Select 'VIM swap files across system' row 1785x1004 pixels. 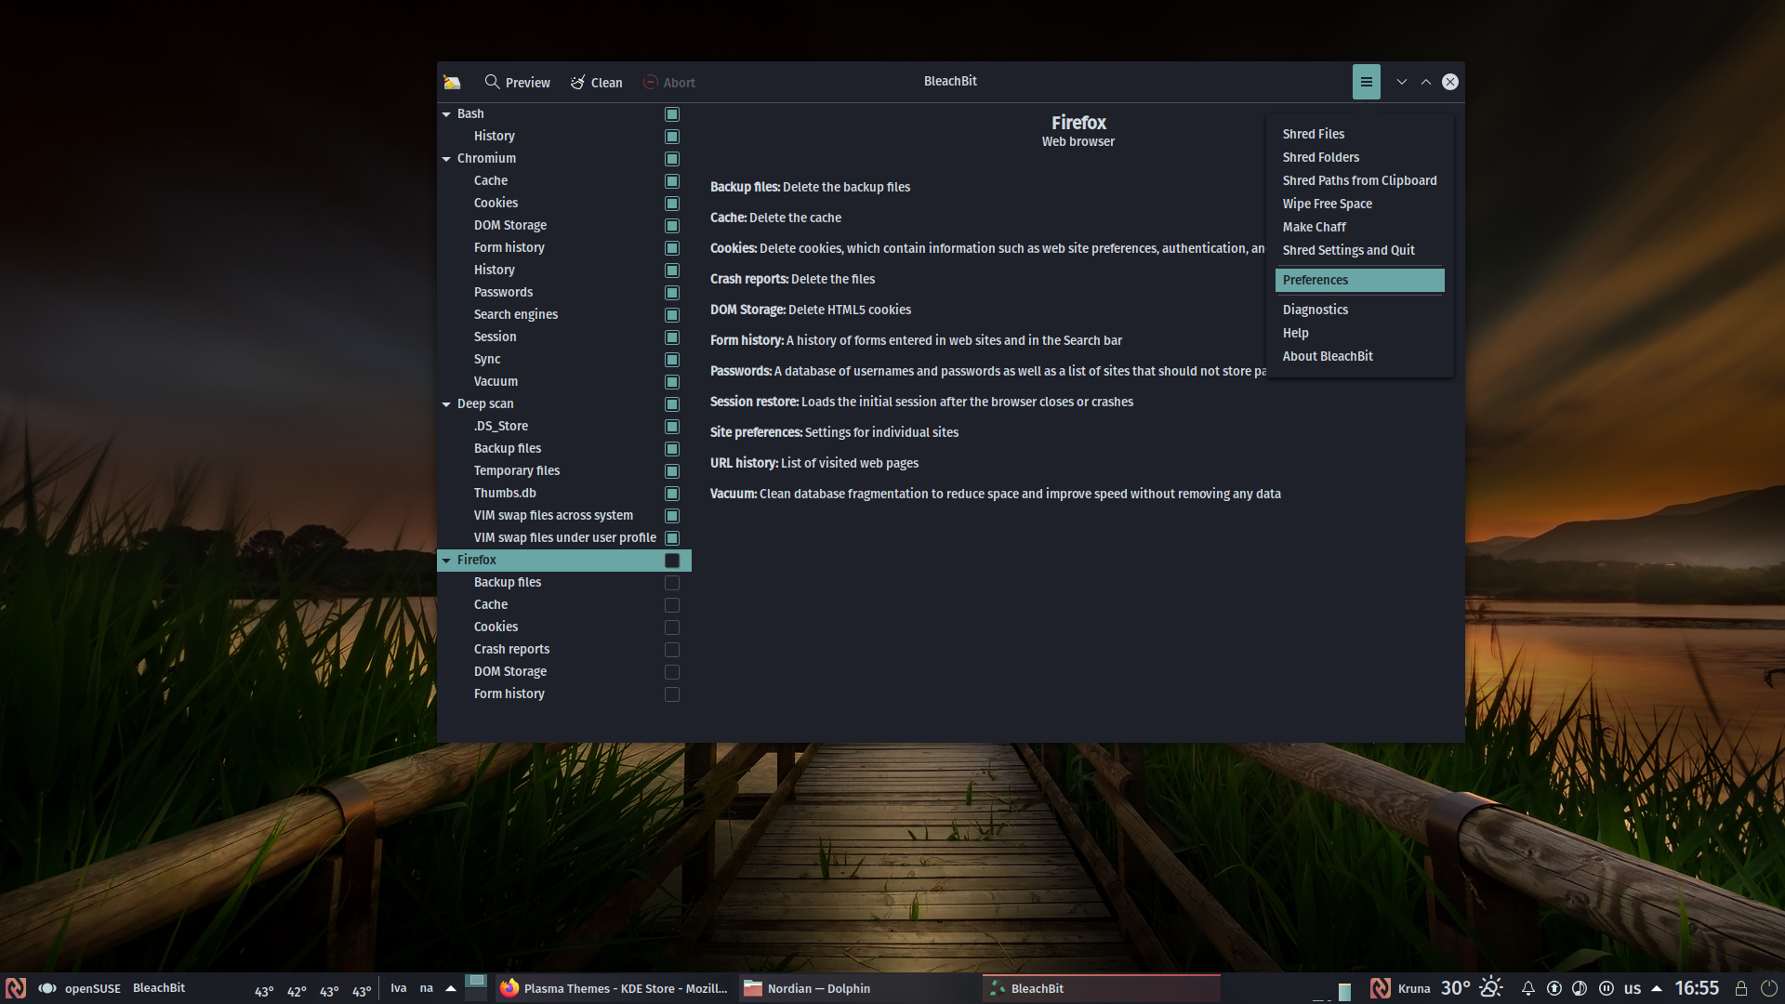click(564, 516)
